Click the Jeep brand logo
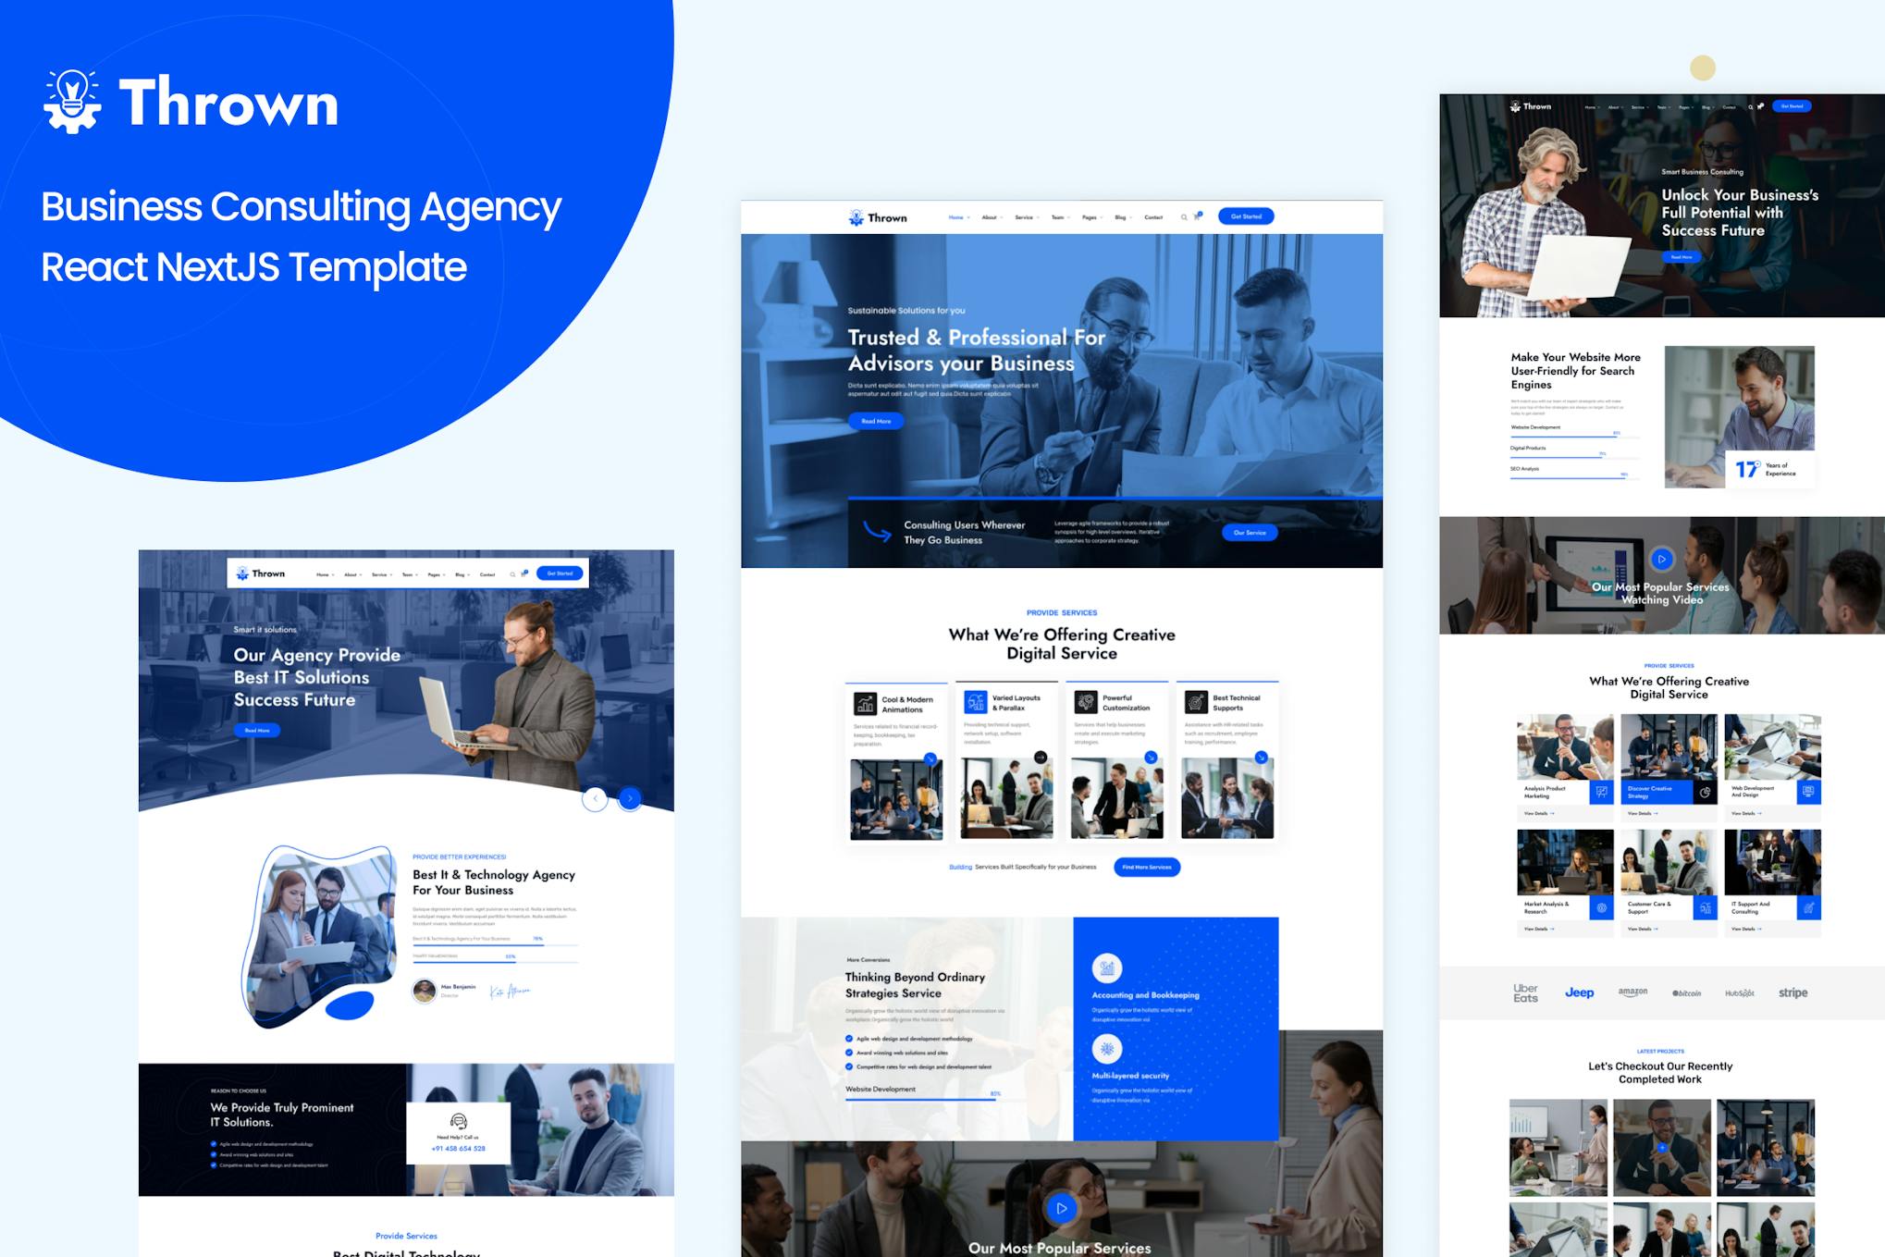Screen dimensions: 1885x1257 click(1579, 992)
